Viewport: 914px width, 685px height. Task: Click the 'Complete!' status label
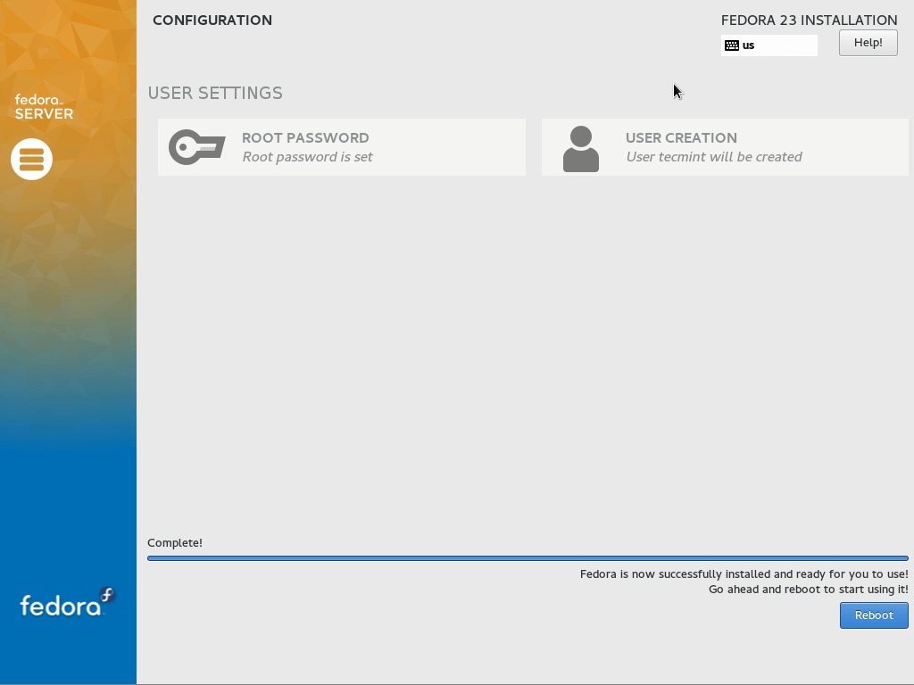click(x=175, y=543)
